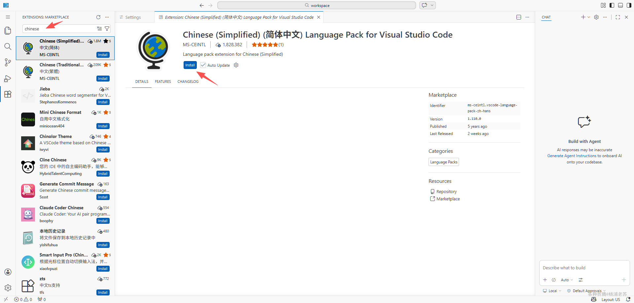
Task: Open the Auto model picker dropdown
Action: (567, 280)
